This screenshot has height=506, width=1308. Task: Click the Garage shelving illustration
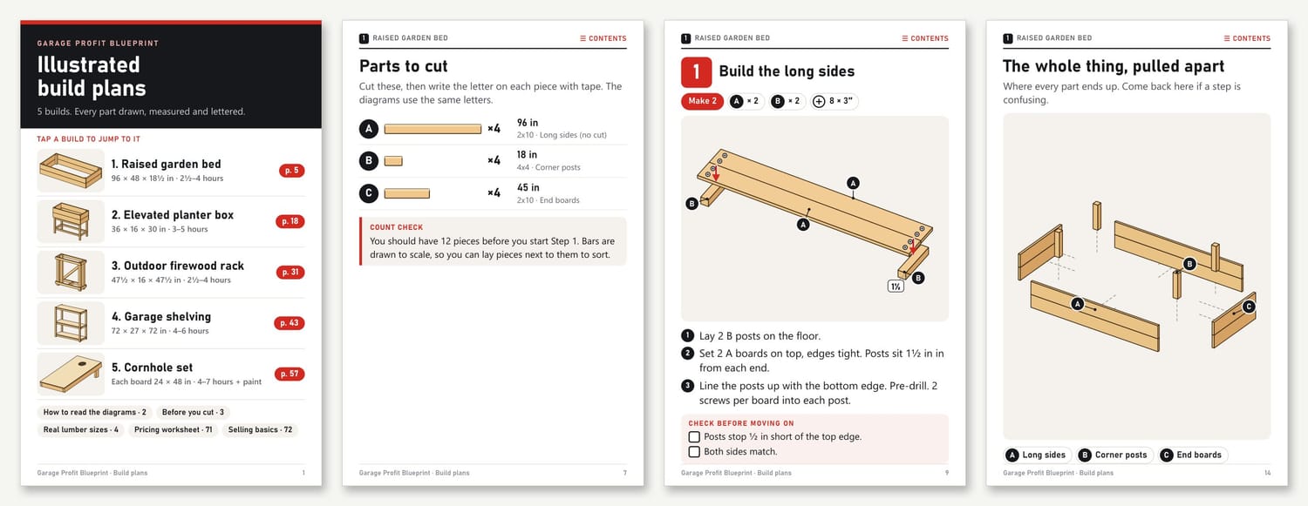pos(72,323)
